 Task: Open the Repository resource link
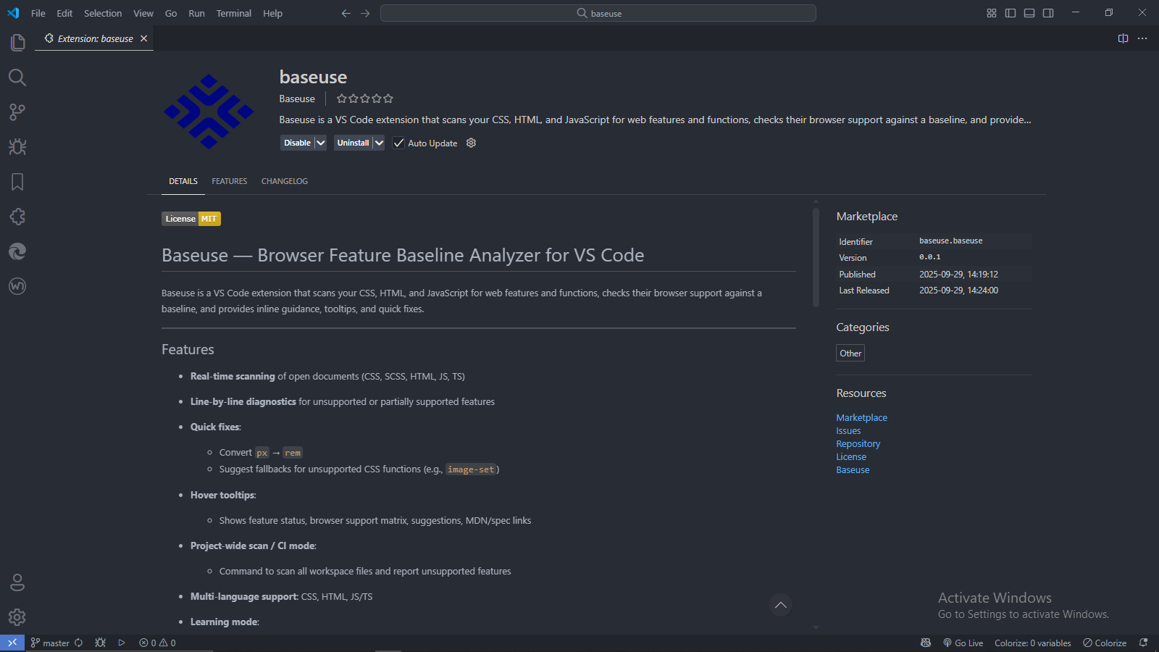[x=858, y=444]
